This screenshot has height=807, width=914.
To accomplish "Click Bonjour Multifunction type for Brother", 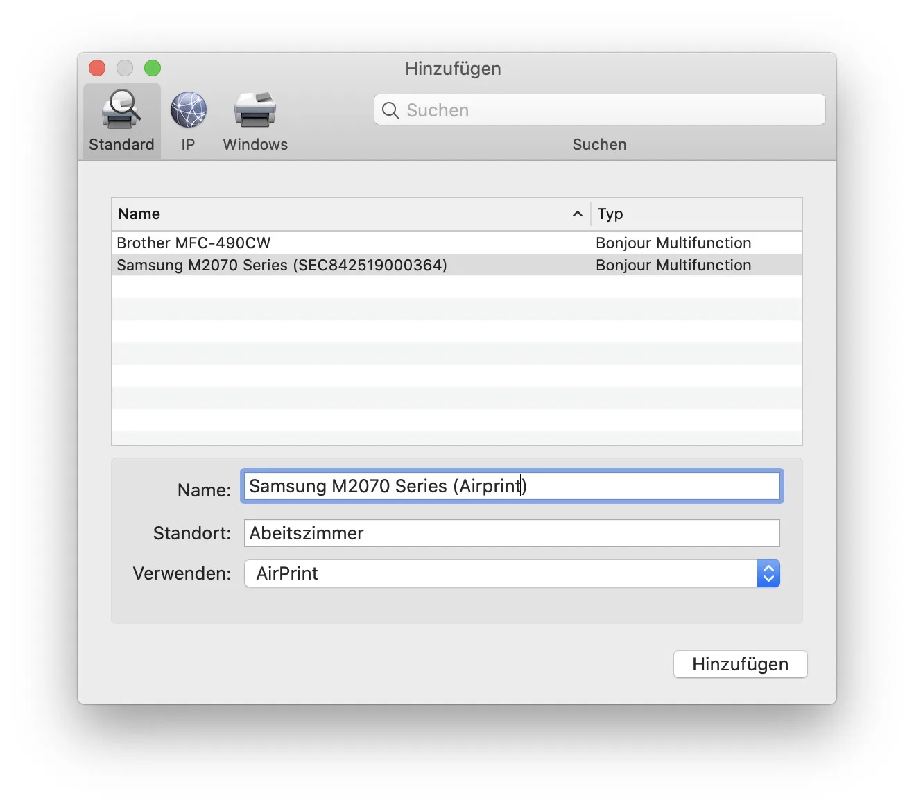I will pos(673,243).
